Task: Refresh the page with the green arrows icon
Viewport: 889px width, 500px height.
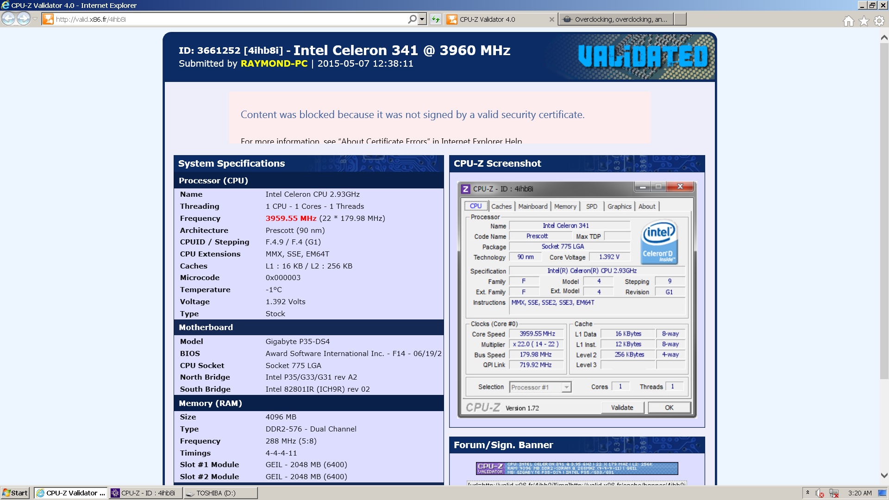Action: [435, 19]
